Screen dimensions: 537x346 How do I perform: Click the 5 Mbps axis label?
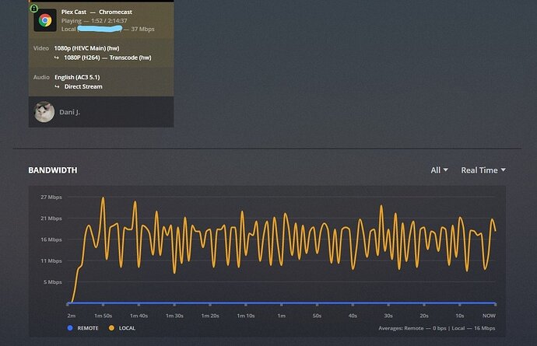coord(53,282)
